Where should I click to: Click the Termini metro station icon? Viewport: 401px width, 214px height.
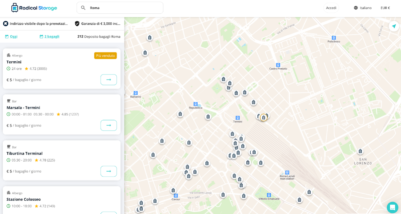(x=238, y=118)
